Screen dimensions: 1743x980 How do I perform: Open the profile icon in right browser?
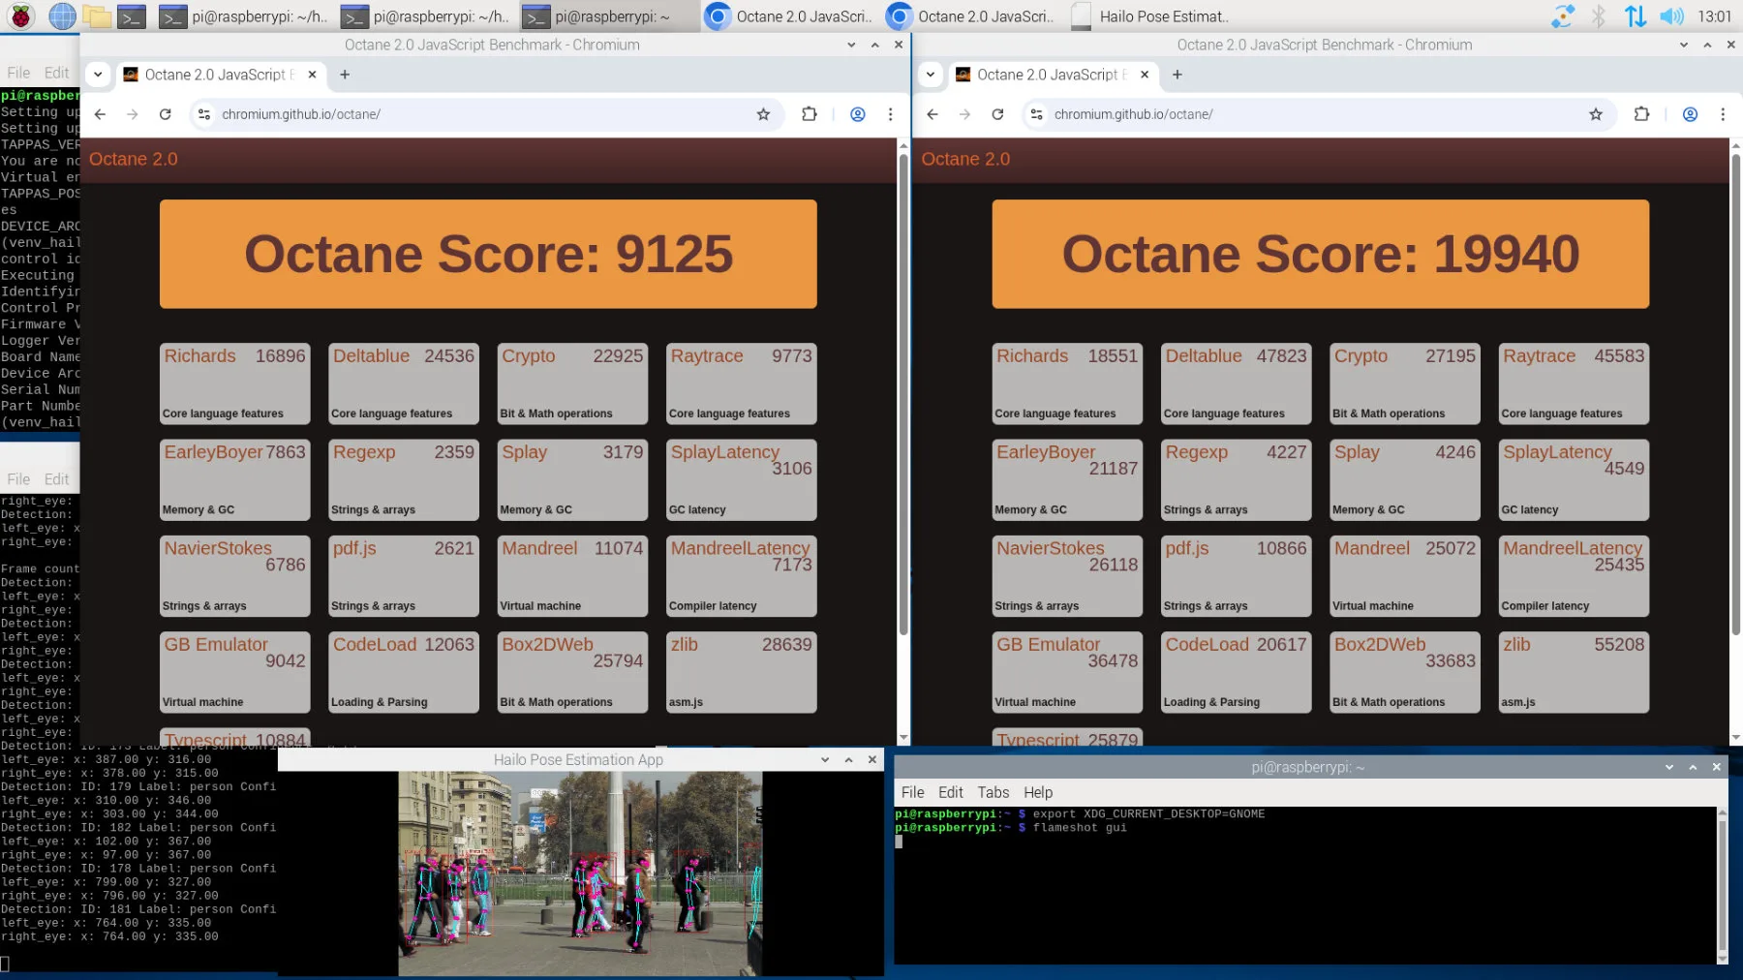(1690, 114)
